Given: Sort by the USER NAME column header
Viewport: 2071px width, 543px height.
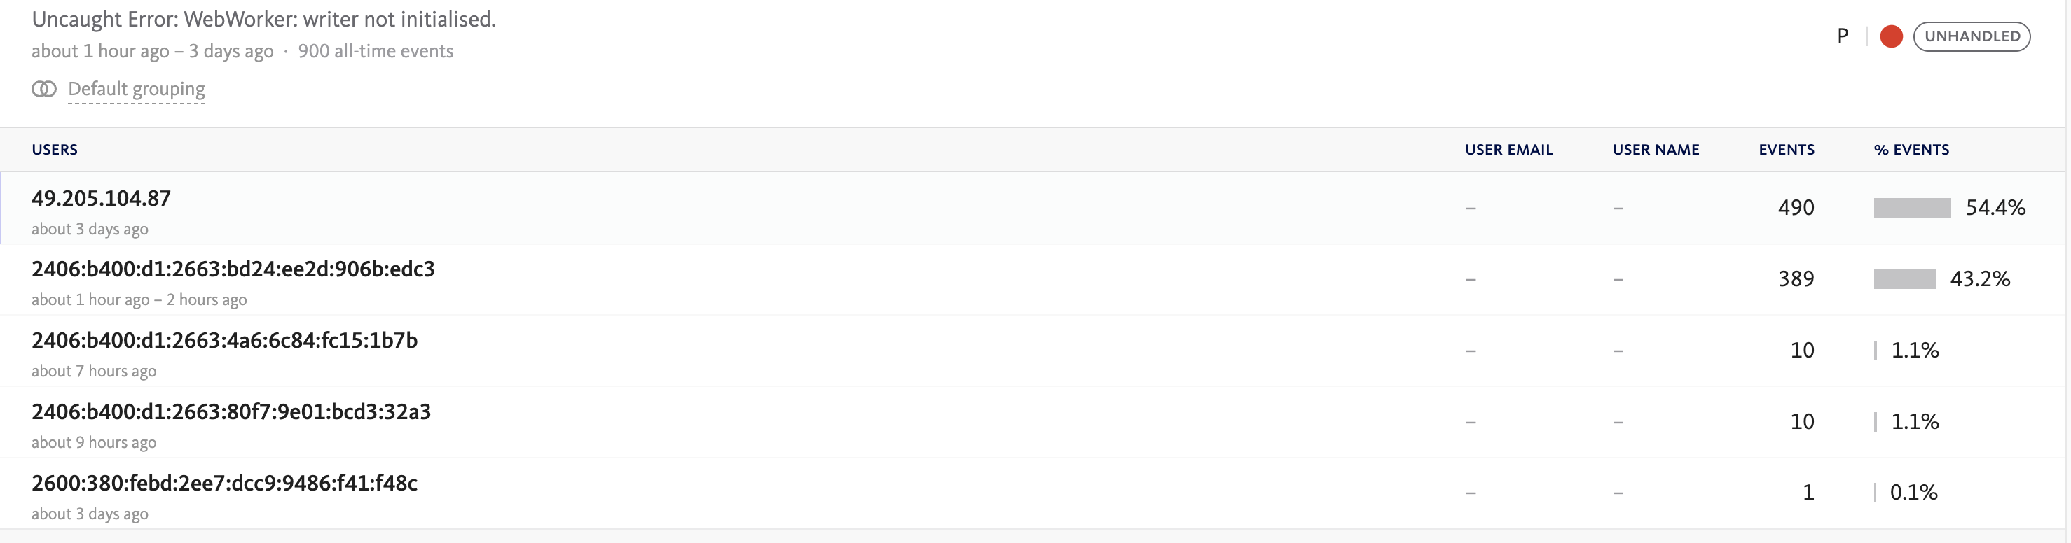Looking at the screenshot, I should pos(1656,150).
